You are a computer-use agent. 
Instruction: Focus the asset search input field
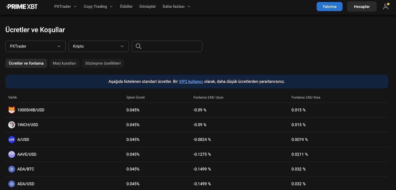click(167, 46)
